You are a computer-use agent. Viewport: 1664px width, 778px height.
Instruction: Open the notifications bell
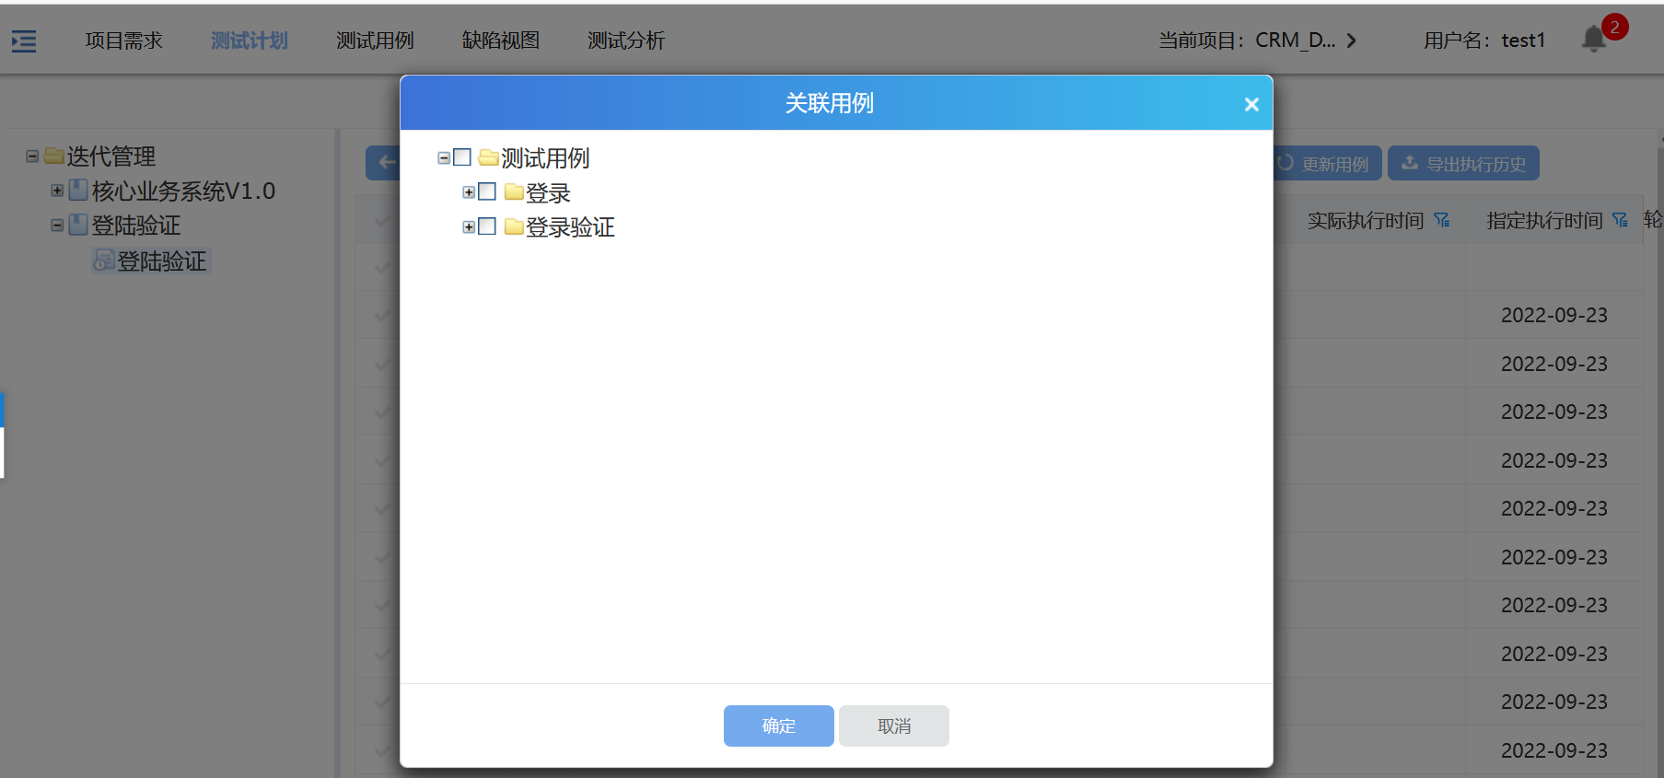point(1594,39)
